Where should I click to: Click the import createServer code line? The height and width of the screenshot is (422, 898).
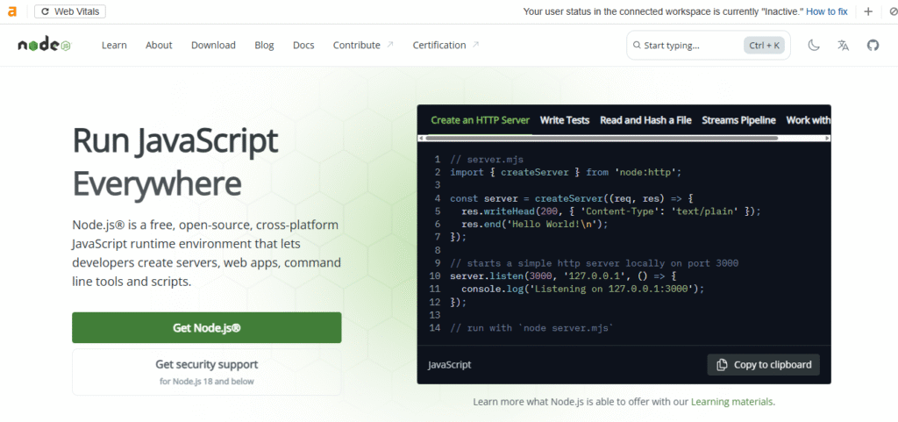click(567, 172)
